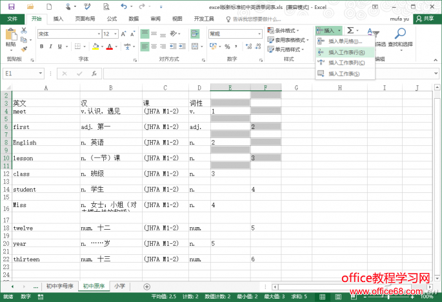Click the Decrease indent icon
The width and height of the screenshot is (442, 302).
(173, 46)
